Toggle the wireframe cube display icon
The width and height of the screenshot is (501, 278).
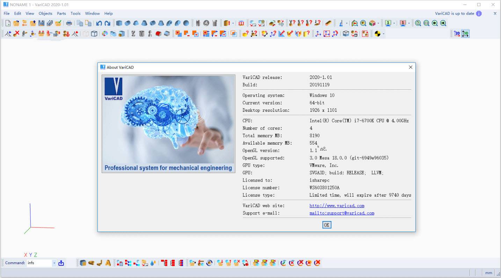(94, 34)
